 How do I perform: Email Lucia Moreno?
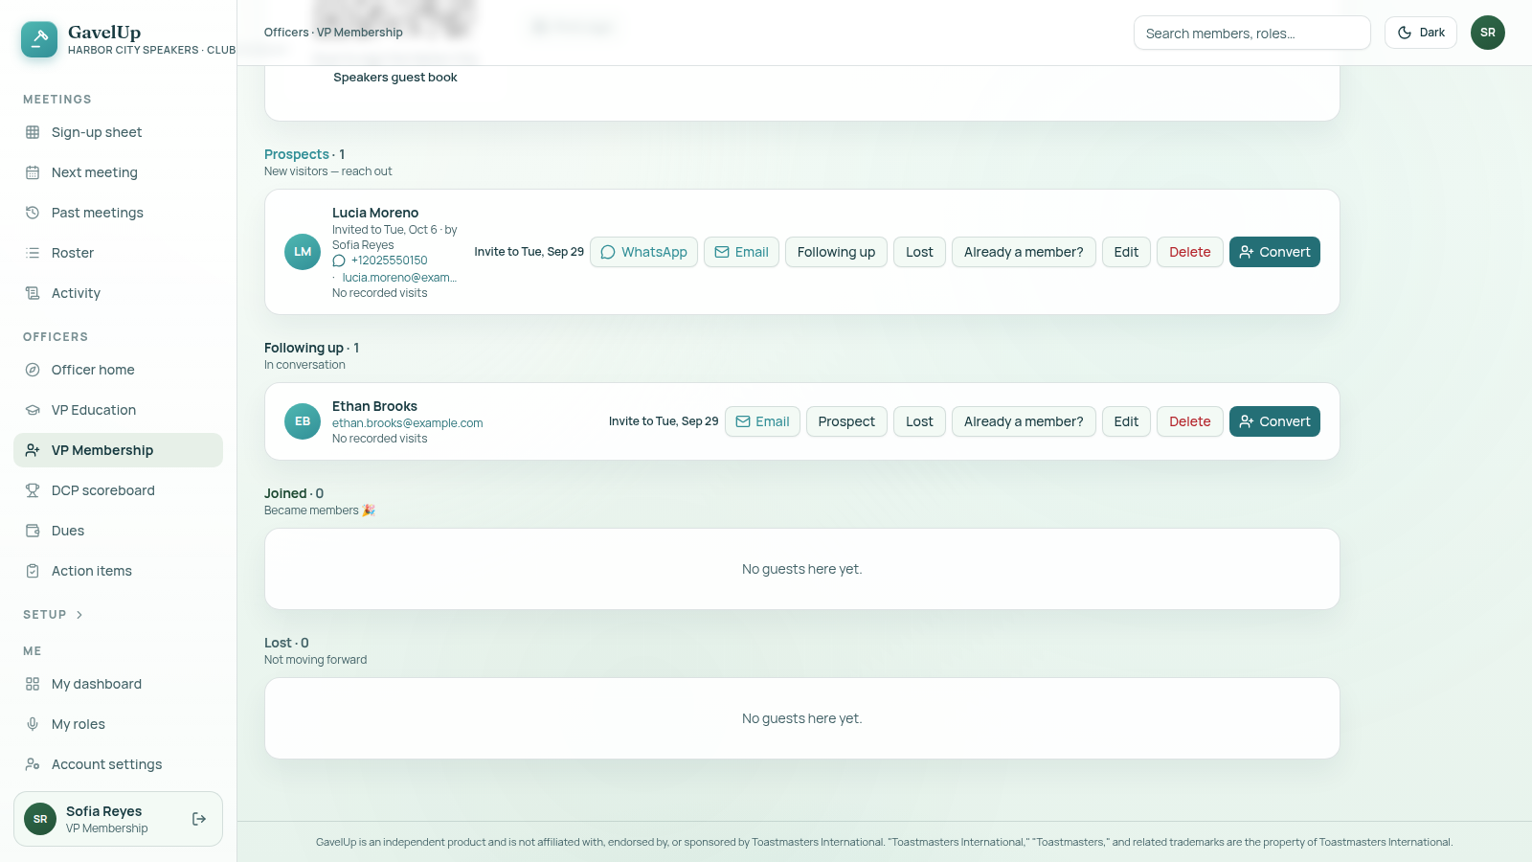[741, 252]
